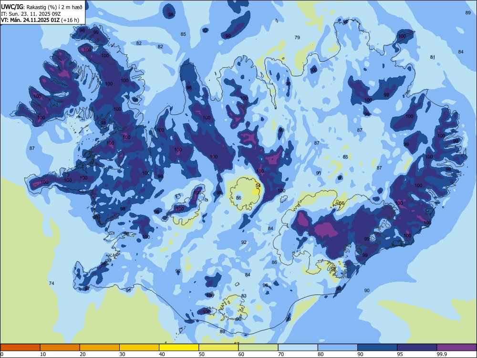
Task: Click the humidity value '56' on the map
Action: pos(342,203)
